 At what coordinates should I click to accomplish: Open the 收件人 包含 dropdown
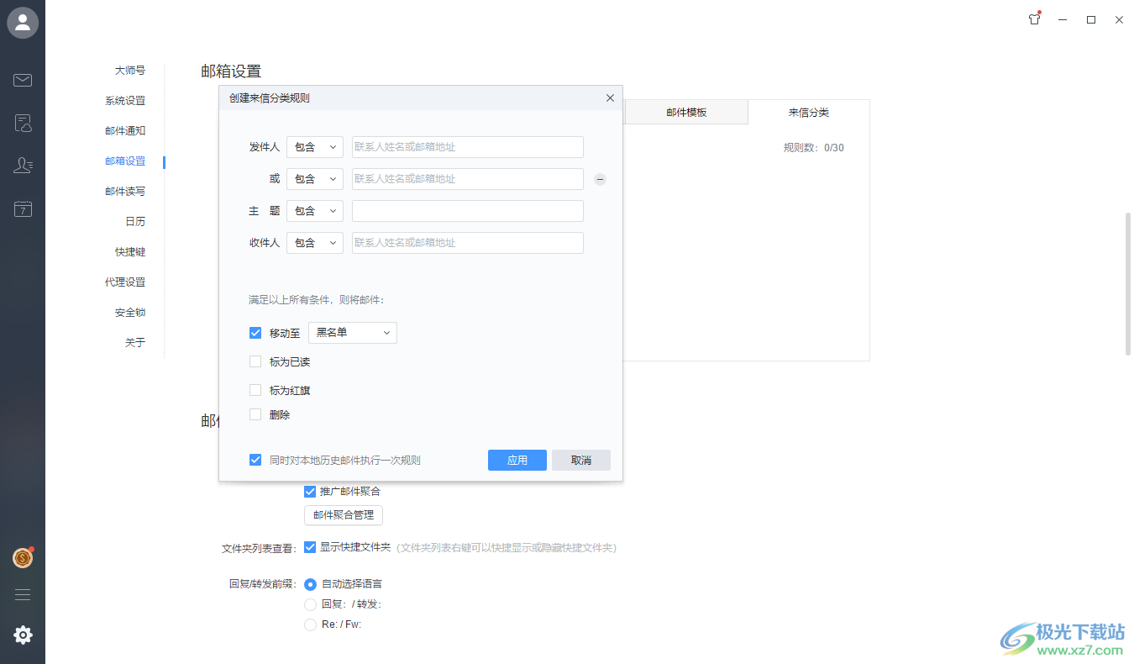(x=315, y=243)
